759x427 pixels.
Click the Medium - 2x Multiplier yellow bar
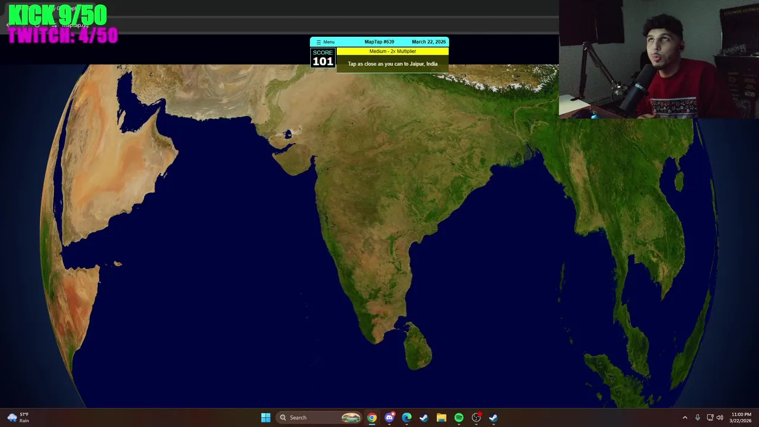(x=393, y=52)
